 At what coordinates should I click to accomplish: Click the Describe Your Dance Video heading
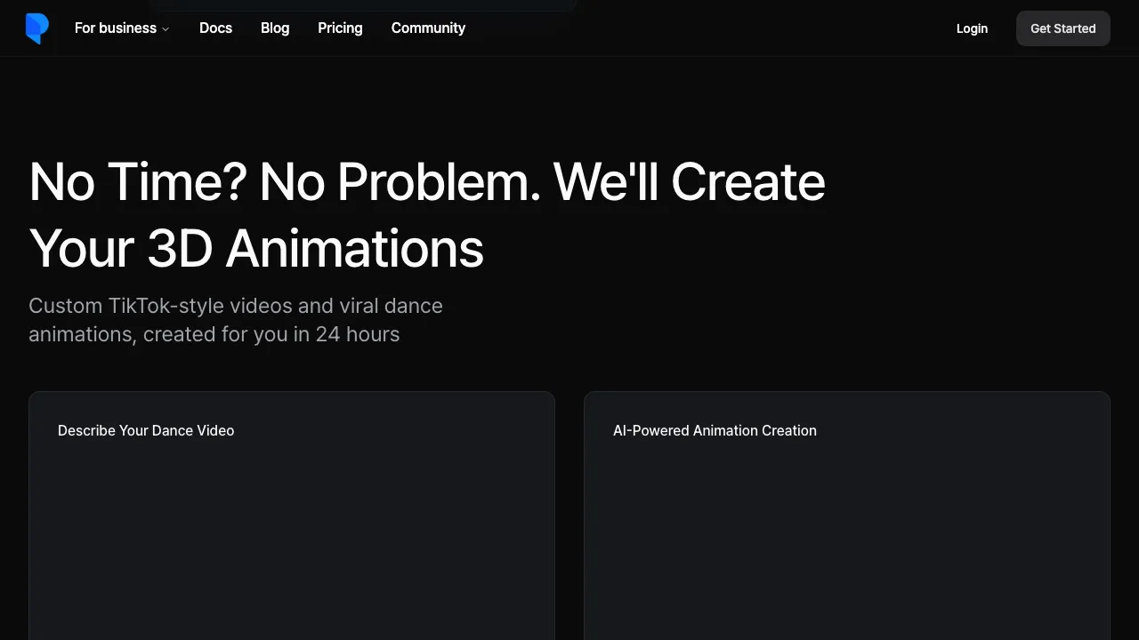coord(146,430)
